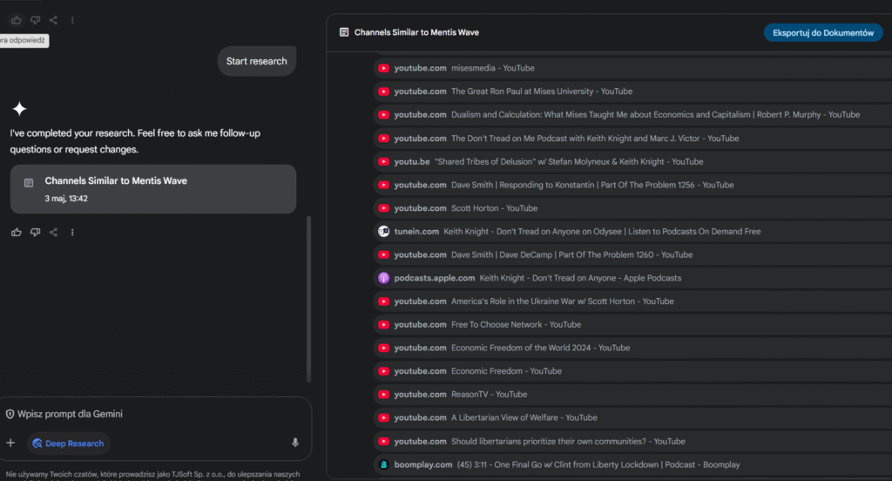Viewport: 892px width, 481px height.
Task: Click the YouTube icon next to ReasonTV
Action: (x=384, y=395)
